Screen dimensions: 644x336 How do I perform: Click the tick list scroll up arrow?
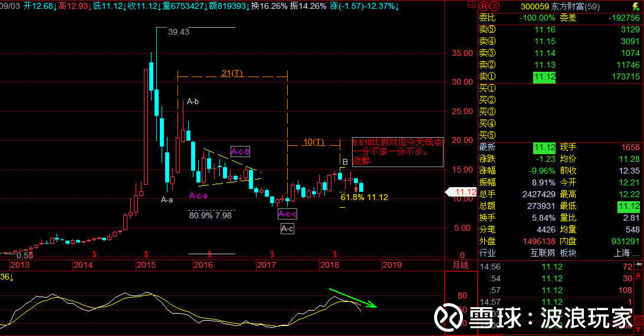639,275
